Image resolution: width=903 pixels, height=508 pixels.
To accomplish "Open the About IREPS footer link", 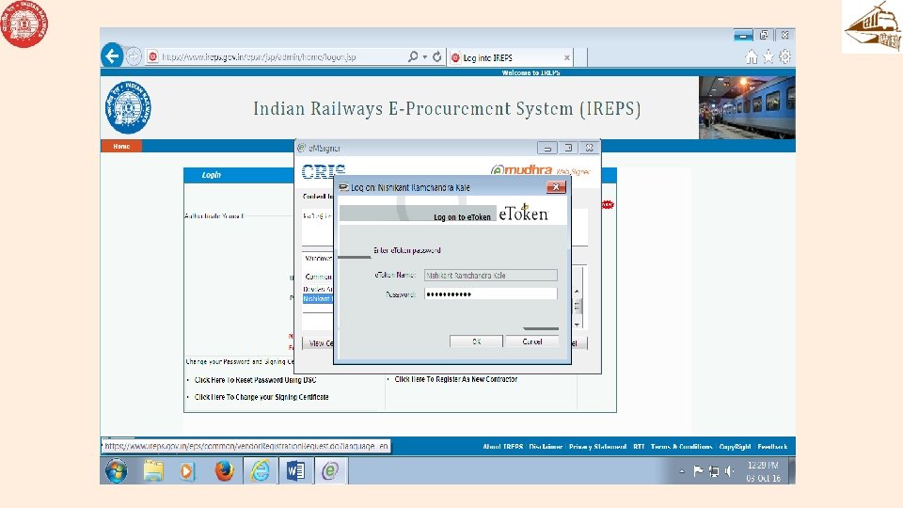I will point(502,447).
